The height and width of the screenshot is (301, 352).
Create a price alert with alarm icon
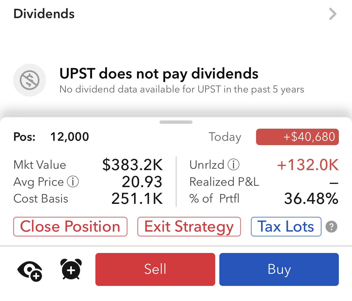click(71, 269)
